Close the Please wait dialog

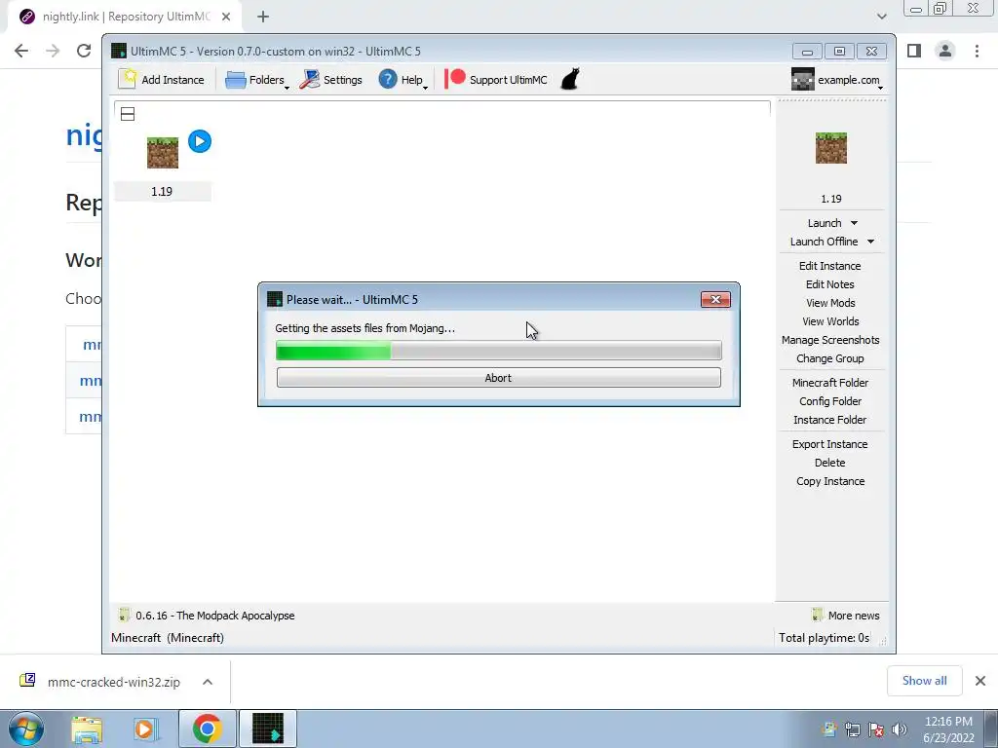coord(715,300)
